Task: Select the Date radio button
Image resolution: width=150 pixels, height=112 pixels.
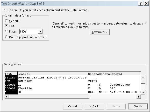Action: pos(6,31)
